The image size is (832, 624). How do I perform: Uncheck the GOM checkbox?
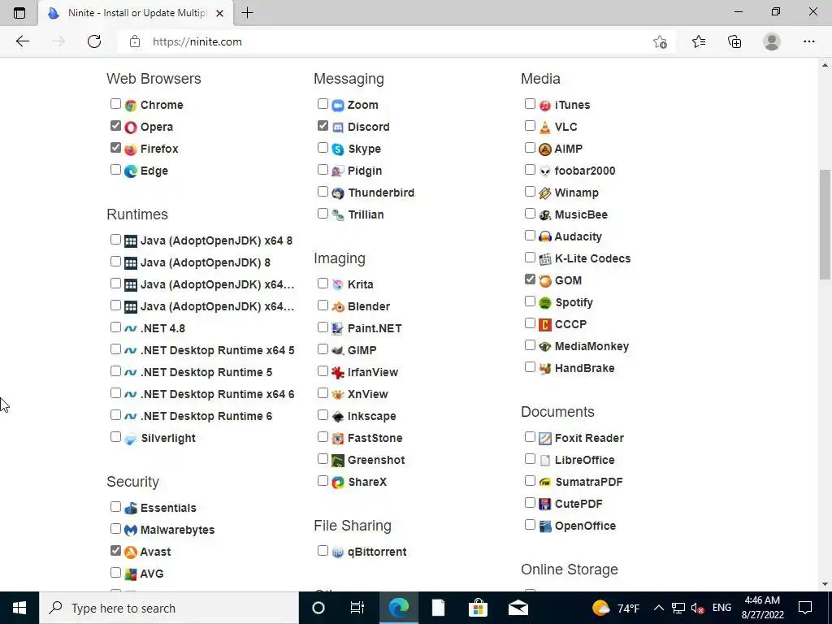[530, 279]
